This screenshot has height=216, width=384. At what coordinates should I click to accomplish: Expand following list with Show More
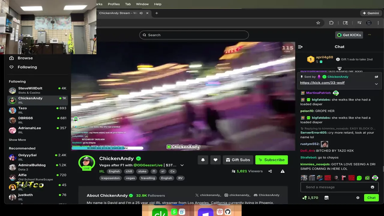(17, 140)
